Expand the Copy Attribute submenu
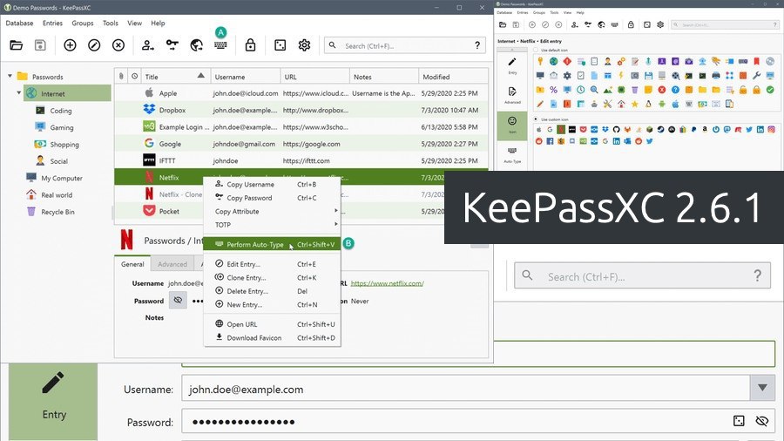This screenshot has height=441, width=784. coord(273,212)
